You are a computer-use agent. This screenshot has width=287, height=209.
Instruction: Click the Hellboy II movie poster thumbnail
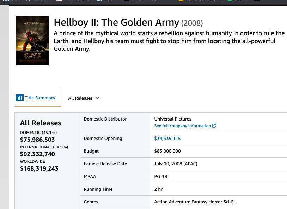pos(32,41)
